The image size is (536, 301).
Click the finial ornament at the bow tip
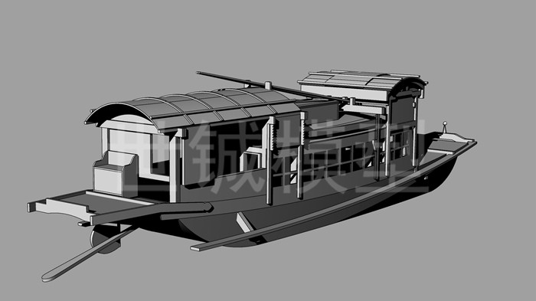point(445,127)
